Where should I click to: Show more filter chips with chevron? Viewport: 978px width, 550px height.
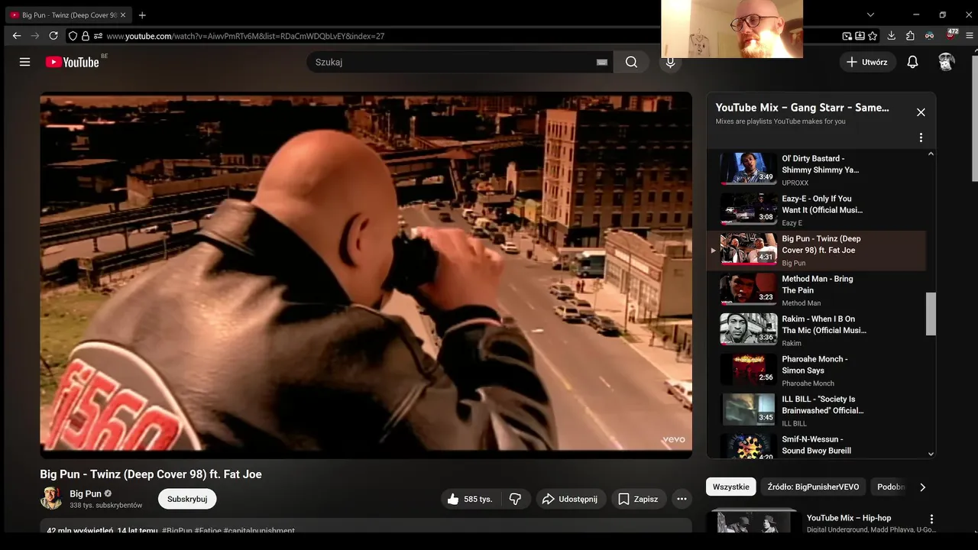point(922,487)
